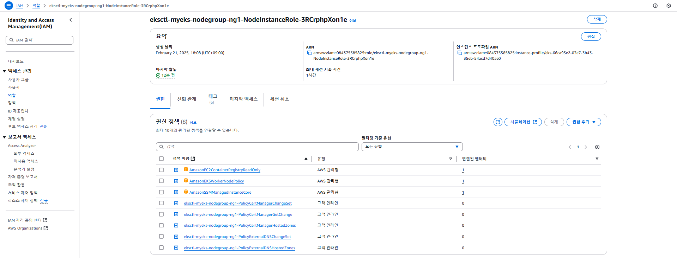Open the filter type dropdown
The width and height of the screenshot is (677, 258).
point(412,147)
